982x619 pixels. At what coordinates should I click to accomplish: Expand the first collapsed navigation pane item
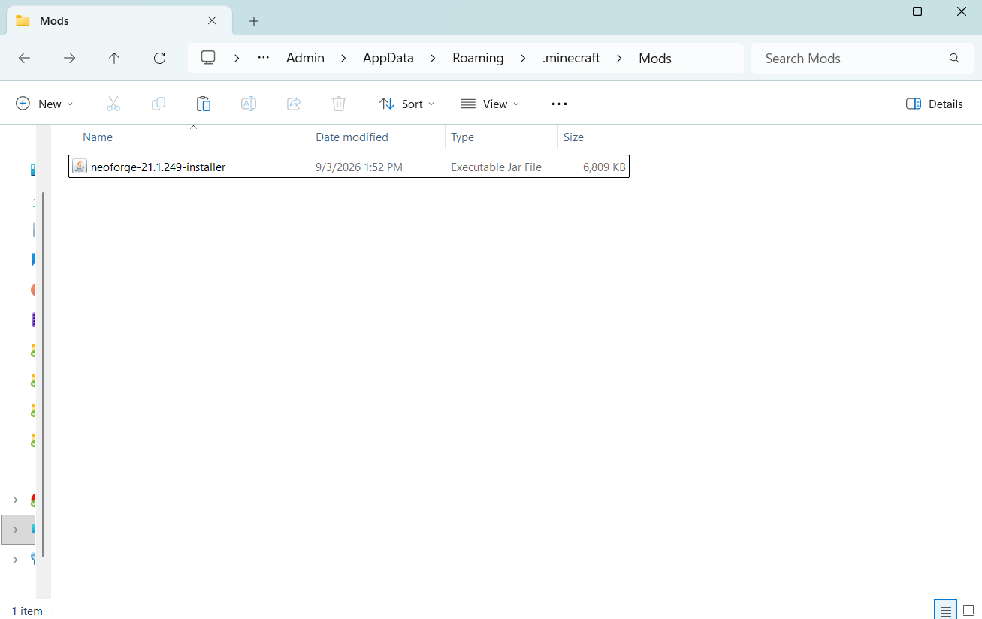click(15, 500)
